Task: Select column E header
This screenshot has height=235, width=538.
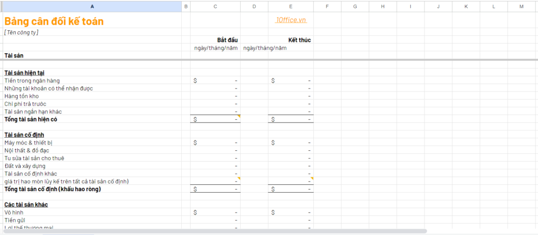Action: pos(291,6)
